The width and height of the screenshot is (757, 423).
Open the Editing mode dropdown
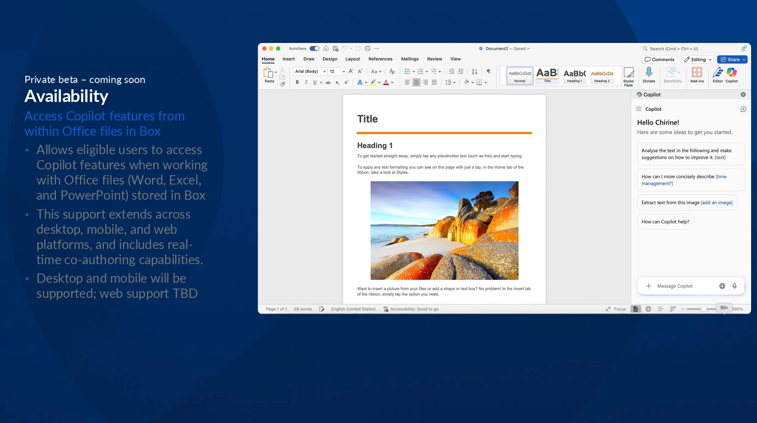pos(698,59)
